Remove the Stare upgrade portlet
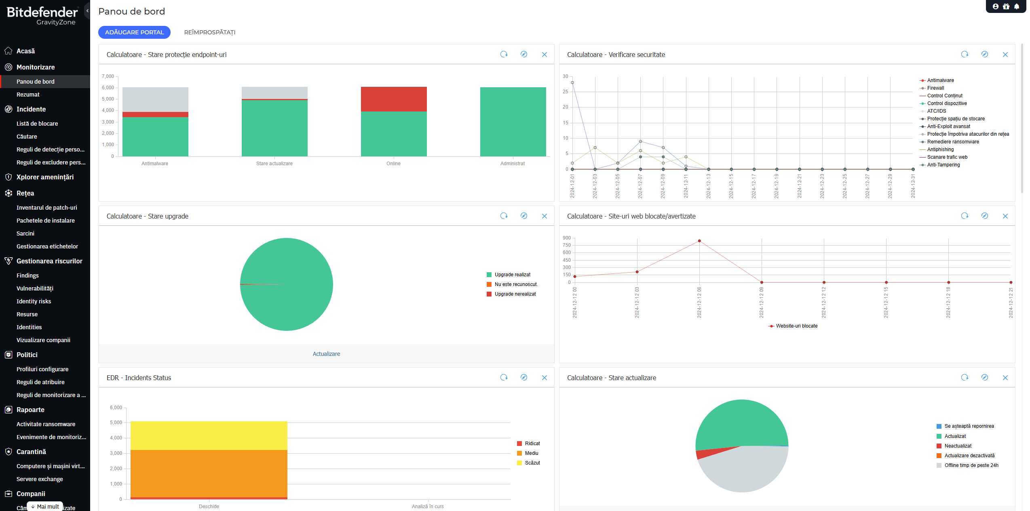Viewport: 1030px width, 511px height. click(x=545, y=216)
